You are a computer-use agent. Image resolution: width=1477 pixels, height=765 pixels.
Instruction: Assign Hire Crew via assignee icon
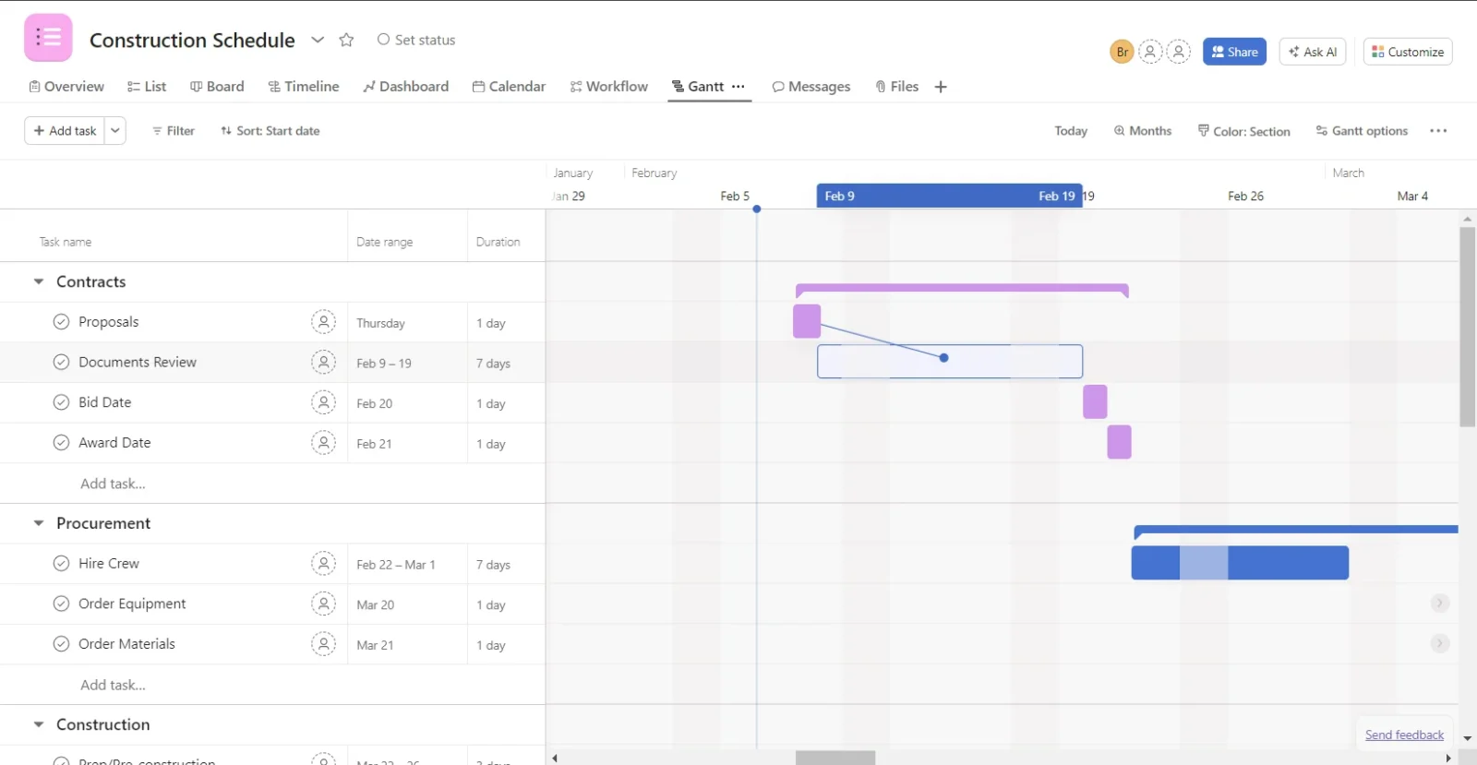pyautogui.click(x=323, y=564)
